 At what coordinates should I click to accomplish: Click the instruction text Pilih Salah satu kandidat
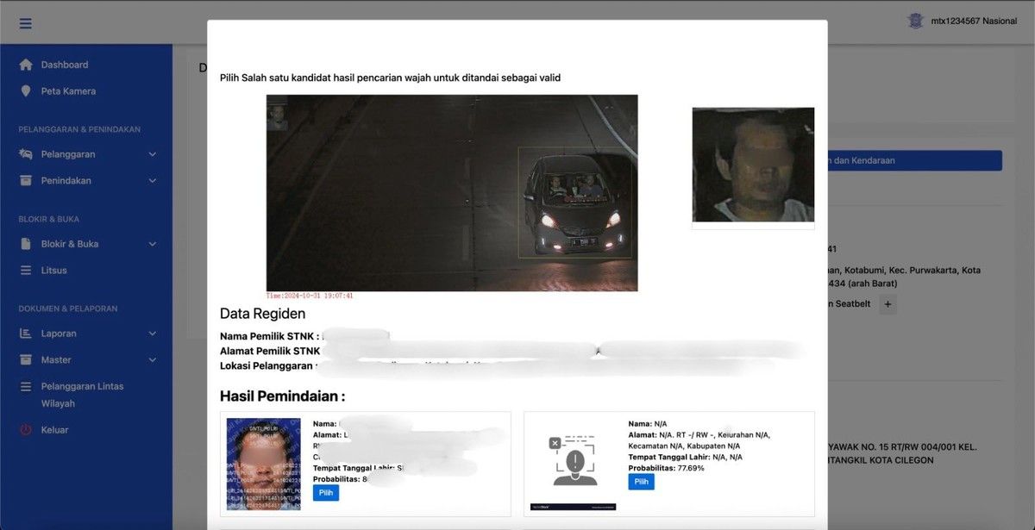[x=390, y=78]
